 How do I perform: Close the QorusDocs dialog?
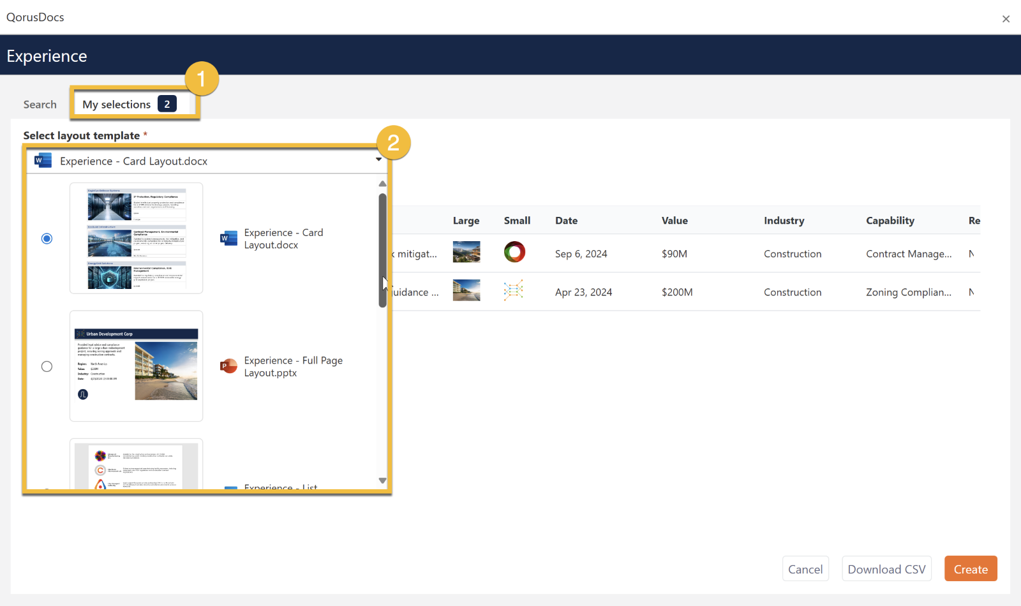pyautogui.click(x=1006, y=19)
